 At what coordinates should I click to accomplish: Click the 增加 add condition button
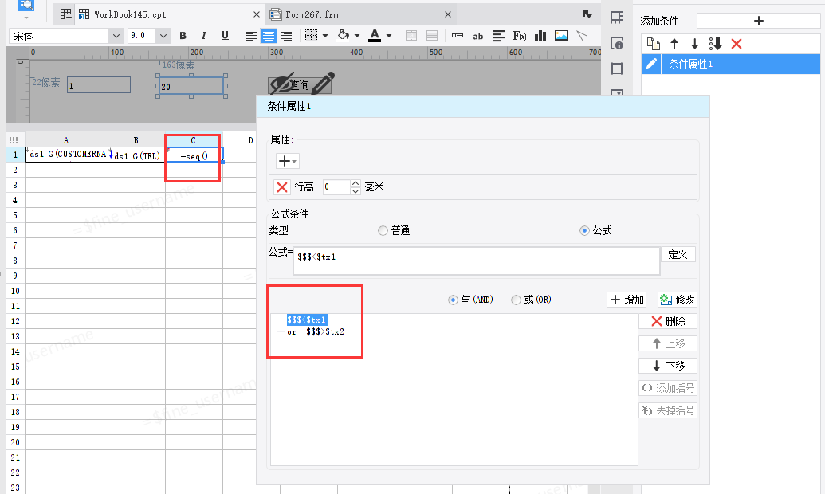(x=627, y=300)
